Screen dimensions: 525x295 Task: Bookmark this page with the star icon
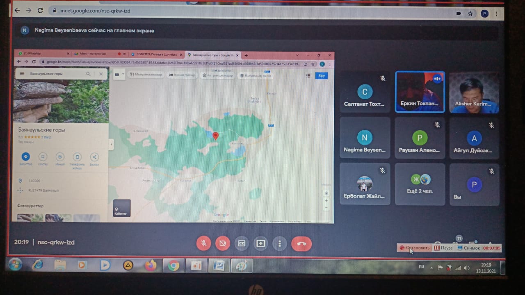[x=470, y=14]
